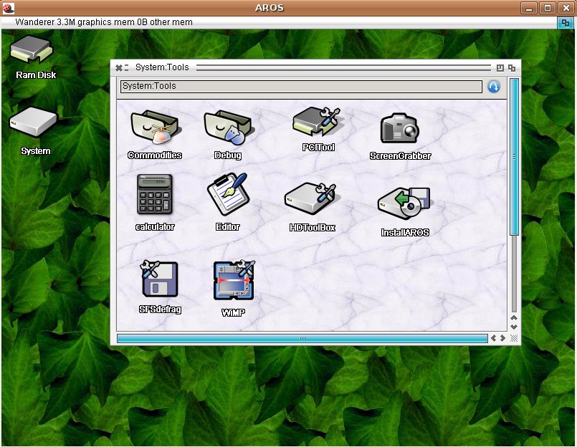The width and height of the screenshot is (577, 447).
Task: Open the Commodities drawer icon
Action: [155, 129]
